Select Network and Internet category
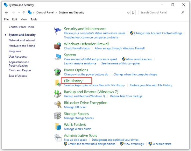This screenshot has width=191, height=151. 22,40
